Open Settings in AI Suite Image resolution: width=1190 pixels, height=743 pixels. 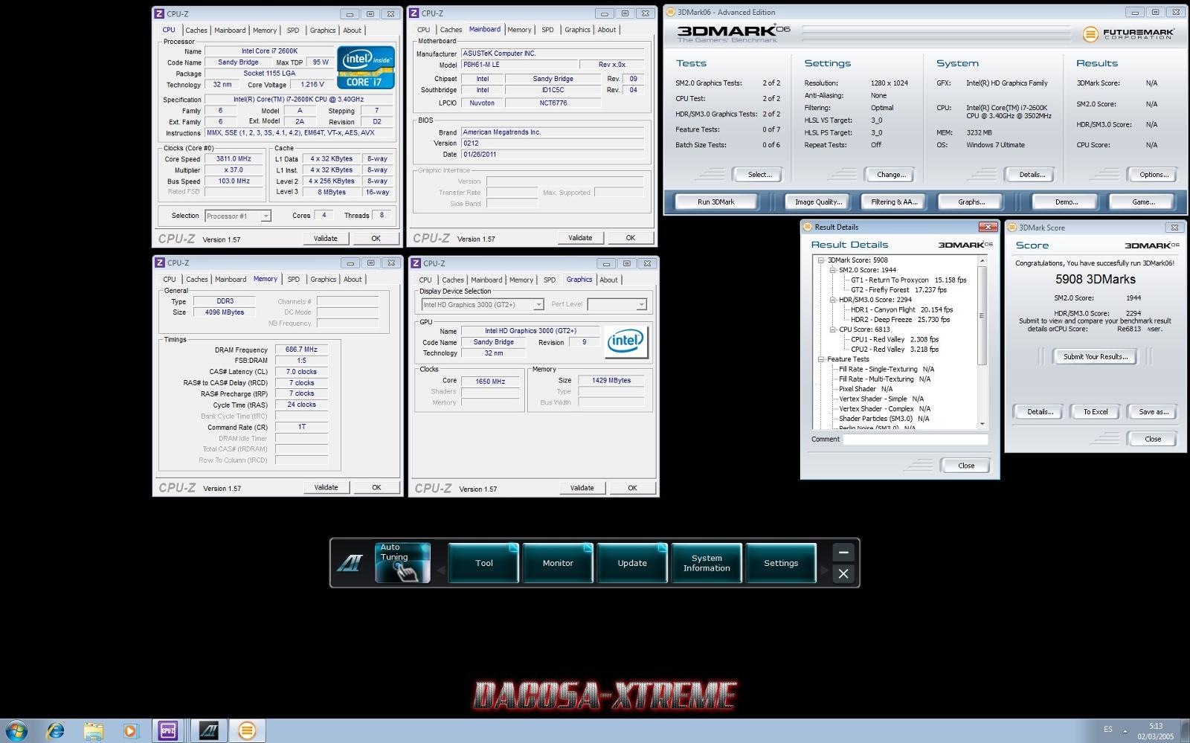[x=781, y=563]
